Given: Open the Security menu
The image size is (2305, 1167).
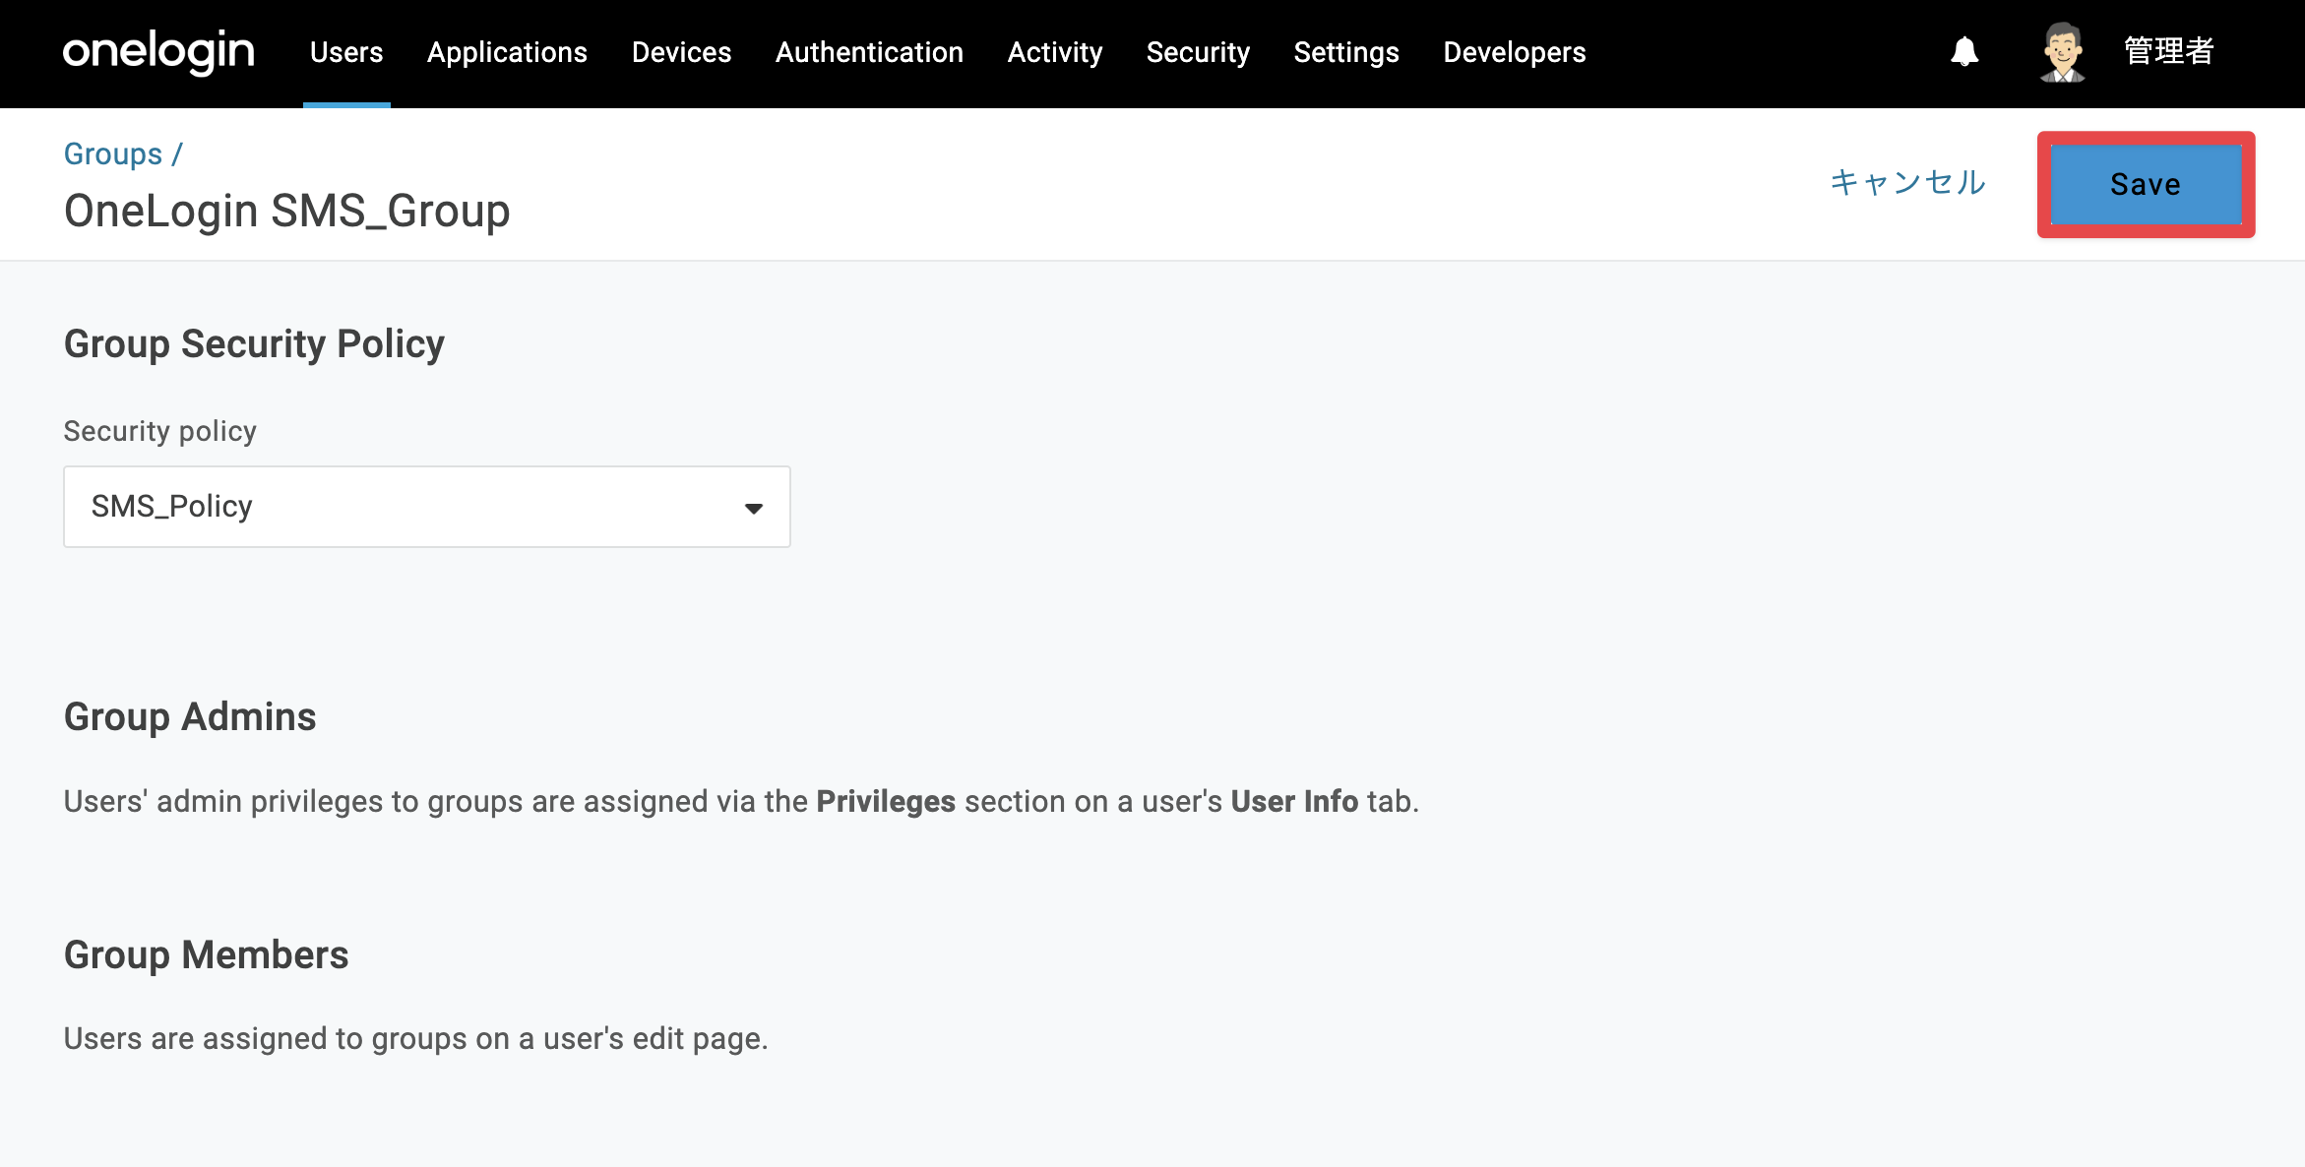Looking at the screenshot, I should pos(1198,52).
